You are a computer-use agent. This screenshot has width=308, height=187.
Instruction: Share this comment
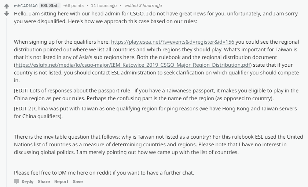click(44, 181)
